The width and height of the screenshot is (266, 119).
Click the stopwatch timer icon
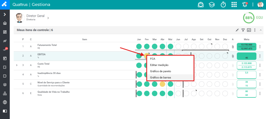(223, 5)
